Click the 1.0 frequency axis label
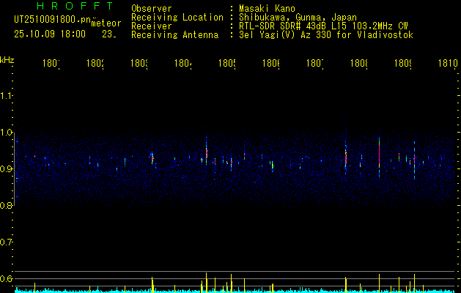 point(6,133)
